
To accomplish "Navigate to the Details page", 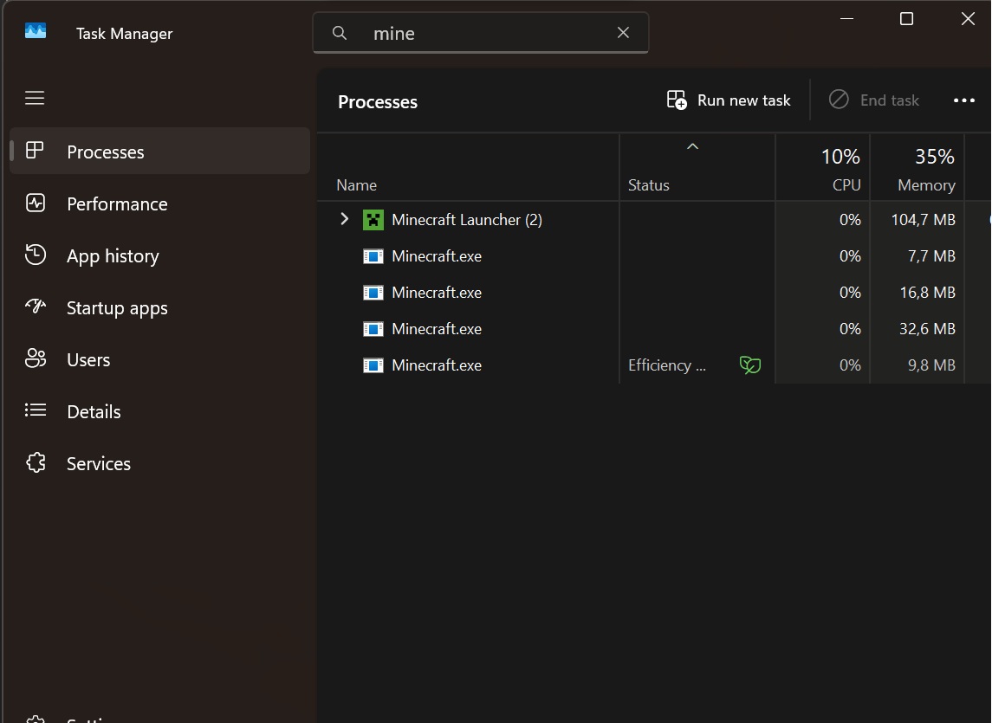I will click(x=94, y=412).
